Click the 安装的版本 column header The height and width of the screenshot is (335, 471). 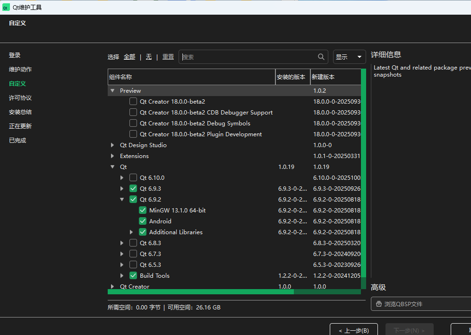coord(293,77)
